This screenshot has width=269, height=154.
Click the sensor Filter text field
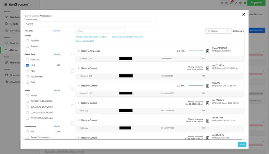click(x=100, y=31)
